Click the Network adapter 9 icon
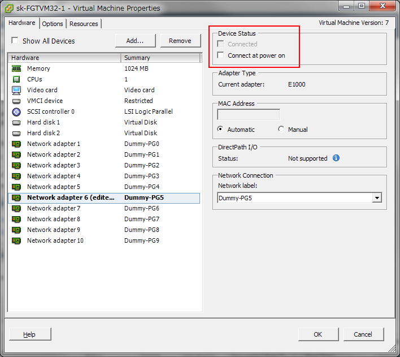 pos(16,230)
